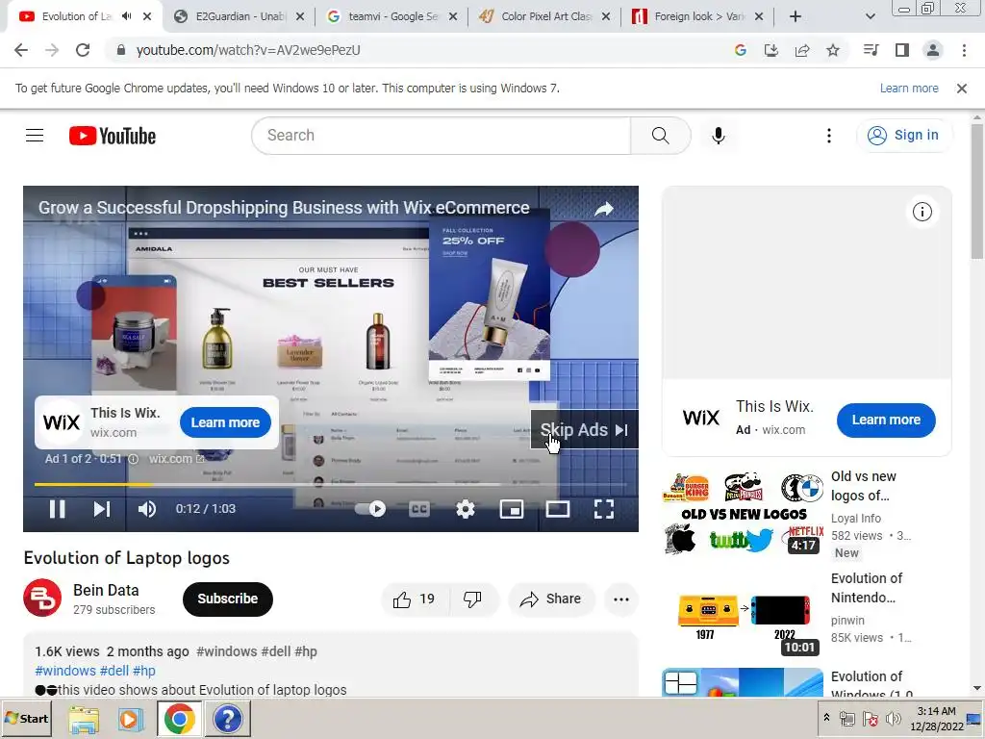Click Learn more in the Chrome update infobar

[x=909, y=89]
